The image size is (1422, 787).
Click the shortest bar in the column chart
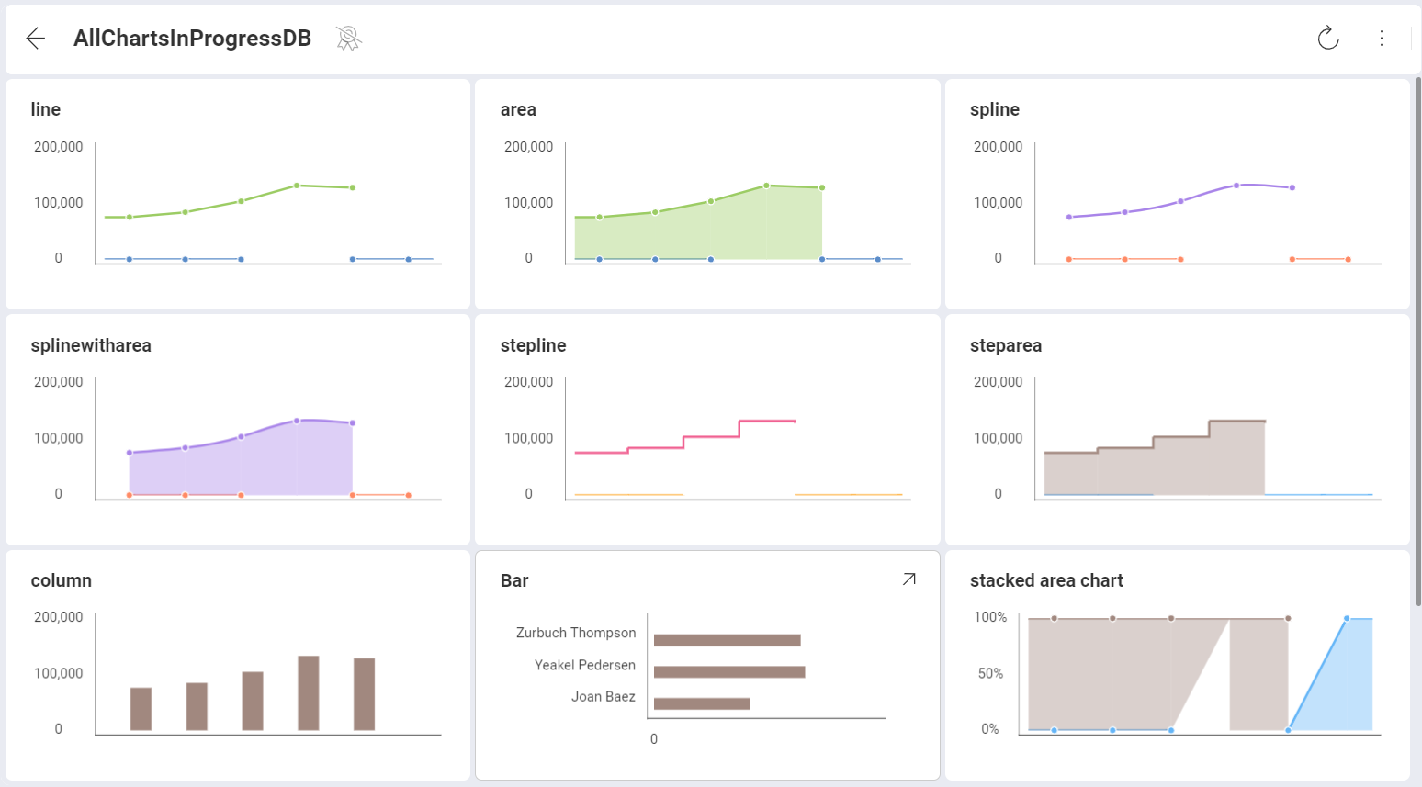pos(141,709)
